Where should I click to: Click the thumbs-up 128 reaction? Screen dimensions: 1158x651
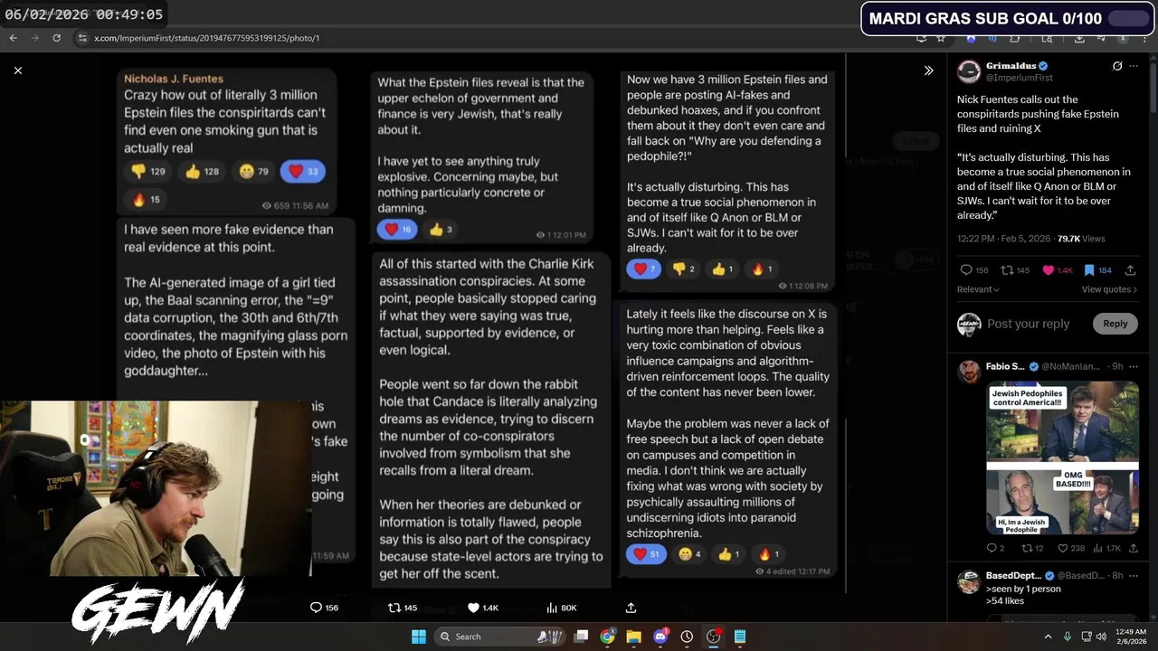pos(203,171)
